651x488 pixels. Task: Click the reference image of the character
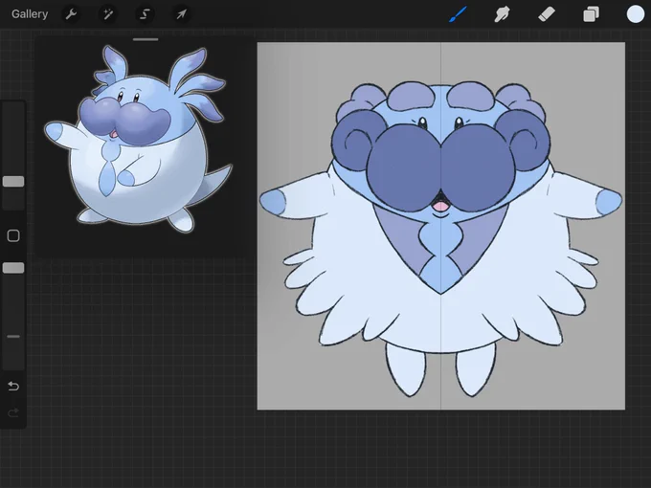138,139
